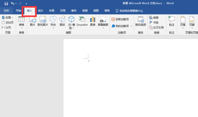Viewport: 198px width, 117px height.
Task: Insert online video with 联机视频
Action: click(x=140, y=21)
